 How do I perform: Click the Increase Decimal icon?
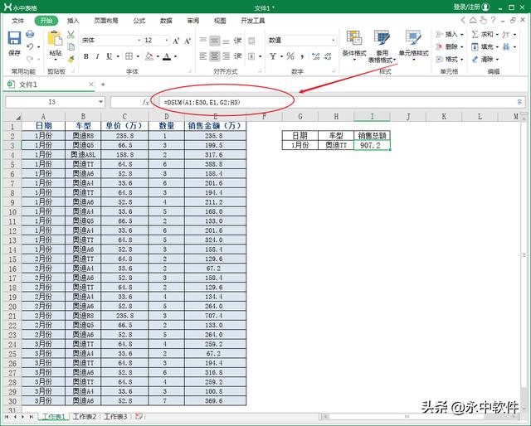[315, 56]
